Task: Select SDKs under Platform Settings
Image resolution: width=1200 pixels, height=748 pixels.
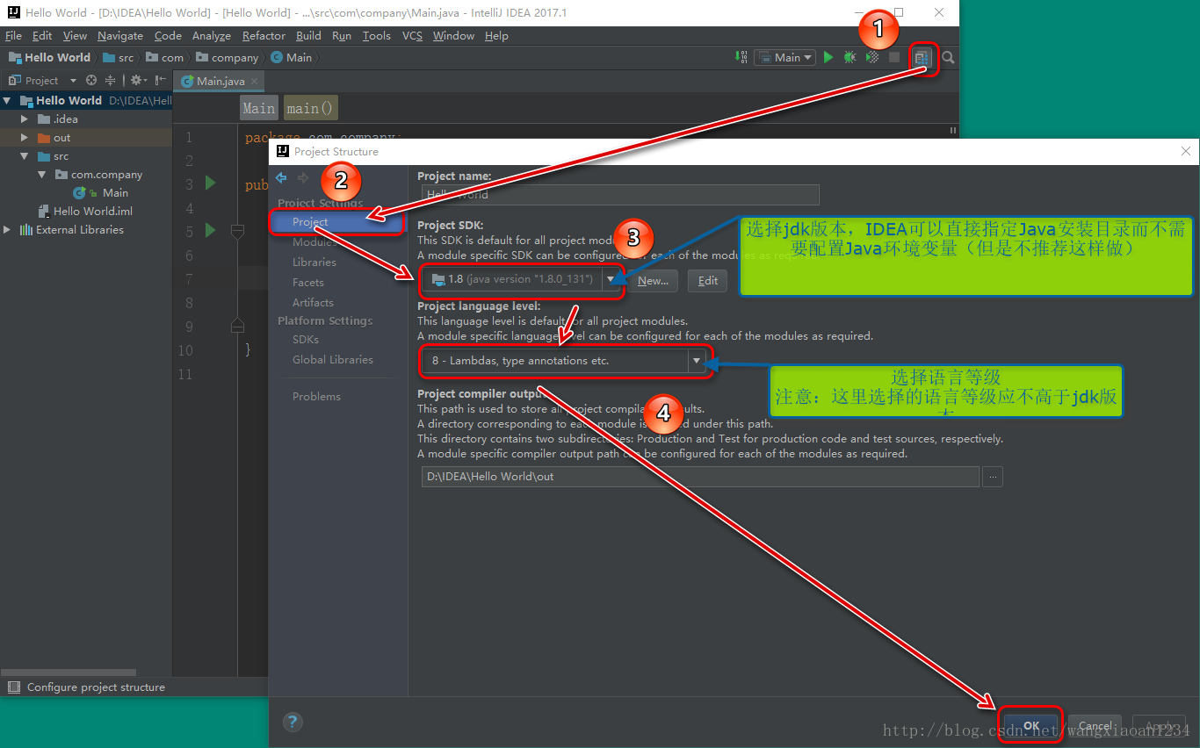Action: click(306, 340)
